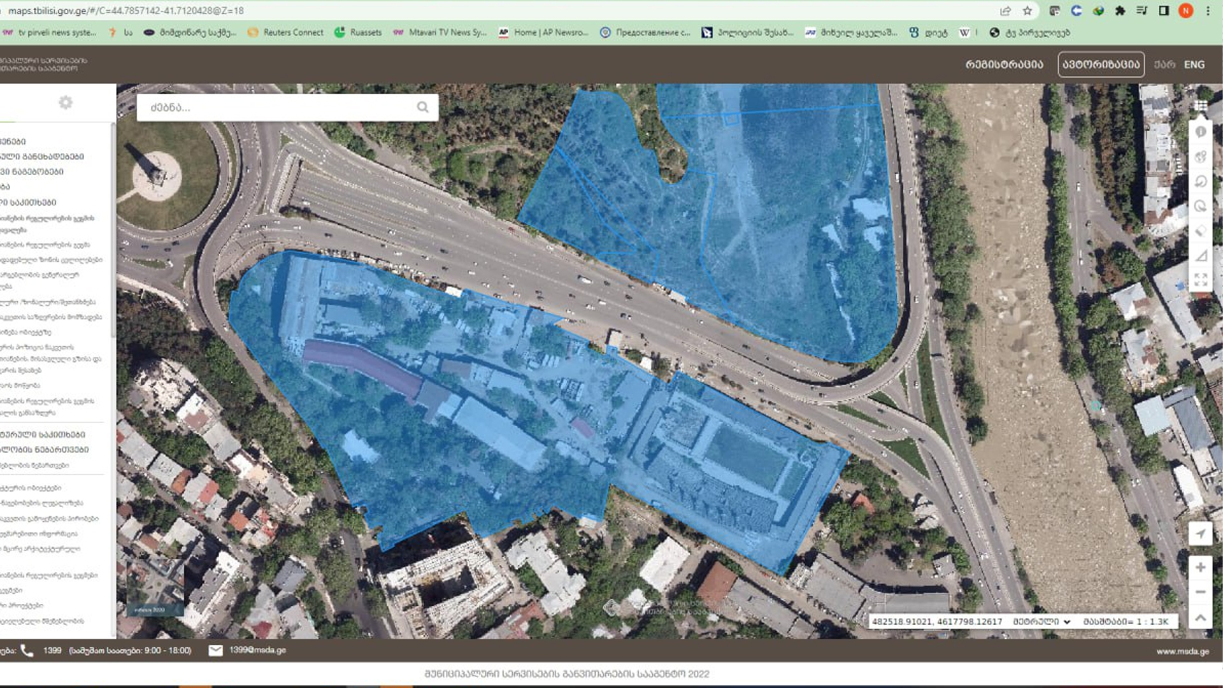Open the tv pirveli news system bookmark

tap(50, 32)
